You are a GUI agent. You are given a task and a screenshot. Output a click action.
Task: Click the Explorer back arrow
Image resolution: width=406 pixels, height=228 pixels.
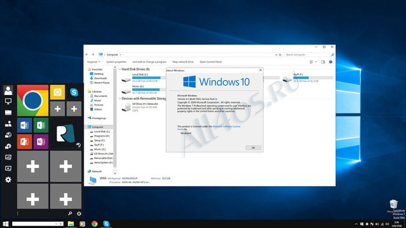(x=87, y=55)
